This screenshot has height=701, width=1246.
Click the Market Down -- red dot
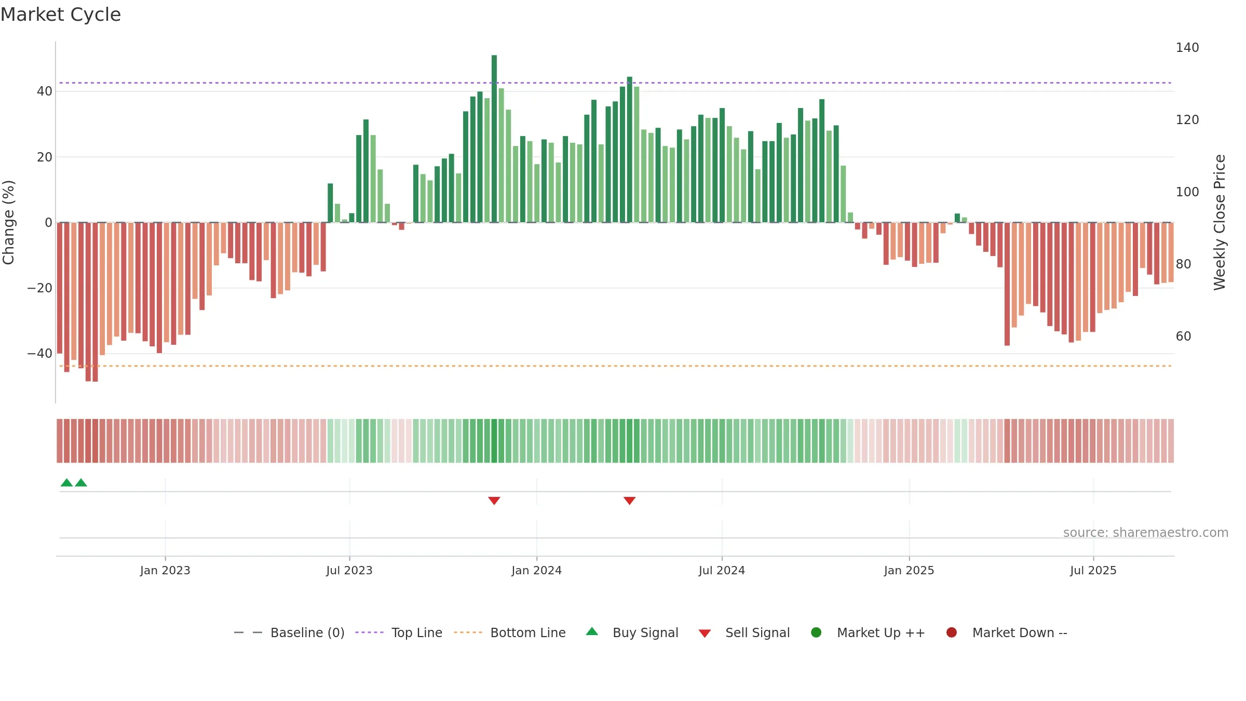coord(952,632)
